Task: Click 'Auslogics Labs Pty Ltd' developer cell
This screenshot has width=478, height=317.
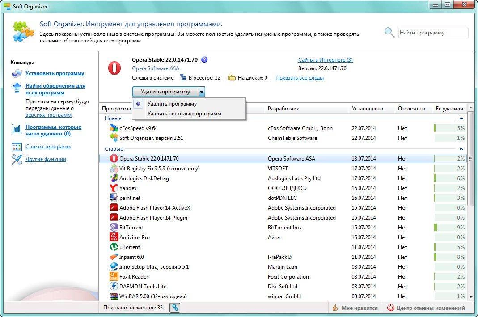Action: click(x=294, y=178)
